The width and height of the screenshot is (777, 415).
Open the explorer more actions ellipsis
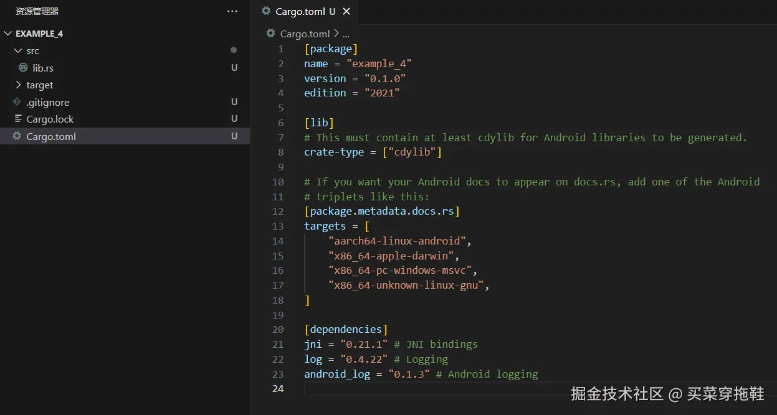[x=232, y=11]
